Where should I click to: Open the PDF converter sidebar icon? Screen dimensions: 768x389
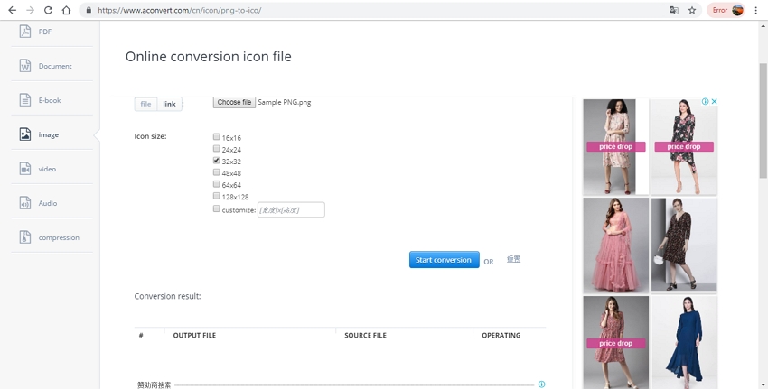[24, 32]
